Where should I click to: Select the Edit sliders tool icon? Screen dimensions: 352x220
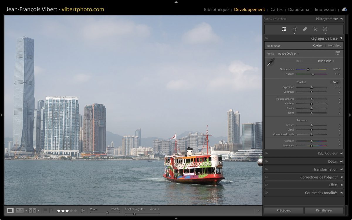click(284, 29)
